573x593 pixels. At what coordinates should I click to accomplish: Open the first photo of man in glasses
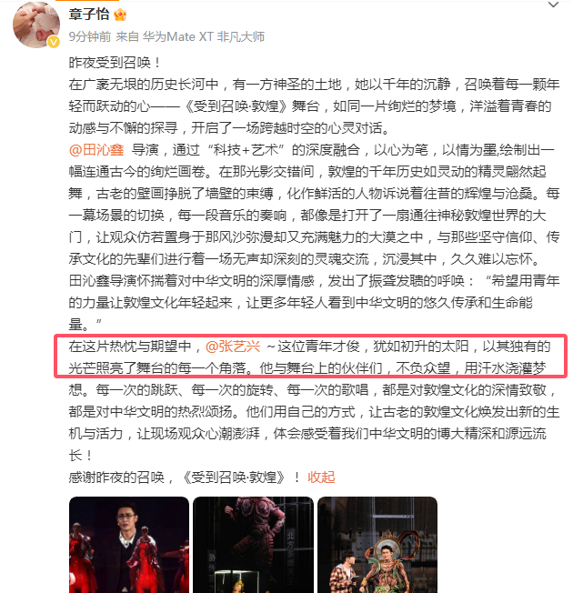(x=129, y=545)
